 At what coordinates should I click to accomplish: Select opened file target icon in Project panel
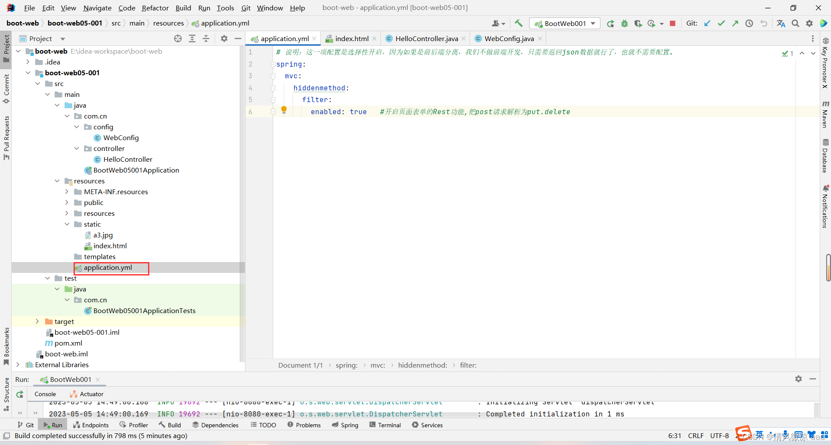click(178, 38)
